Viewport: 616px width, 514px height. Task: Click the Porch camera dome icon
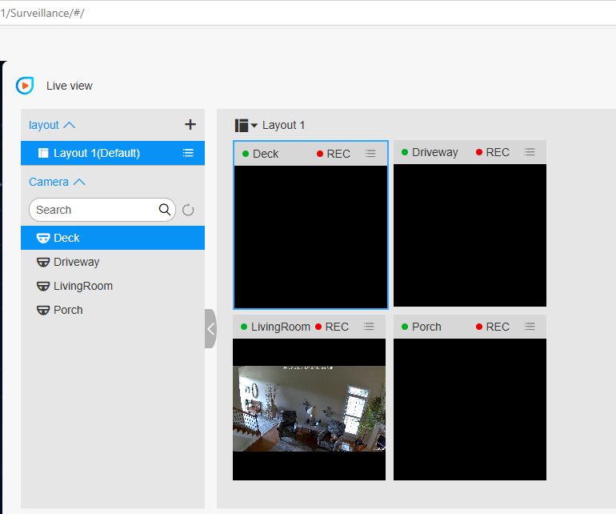point(43,310)
